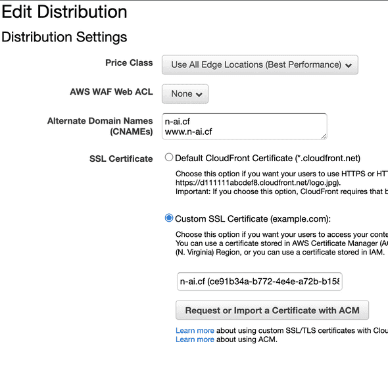The image size is (388, 371).
Task: Click inside the Alternate Domain Names textarea
Action: (x=245, y=126)
